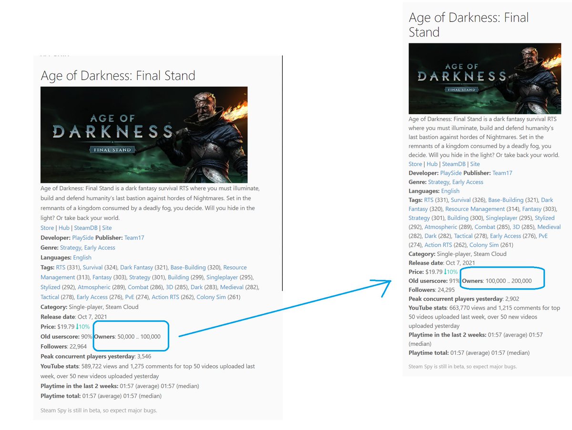Image resolution: width=572 pixels, height=430 pixels.
Task: Open the Base-Building (321) tag
Action: 505,200
